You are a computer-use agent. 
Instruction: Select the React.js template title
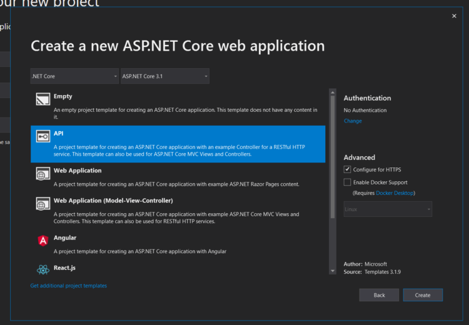click(x=64, y=268)
